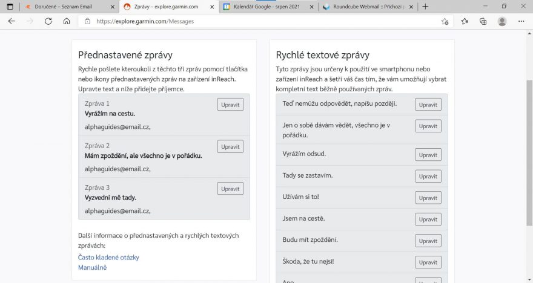Click the recipient email under Zpráva 1

tap(118, 127)
